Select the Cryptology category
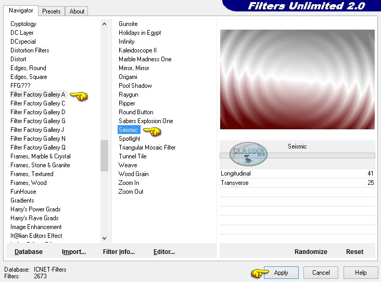Image resolution: width=381 pixels, height=282 pixels. click(23, 24)
